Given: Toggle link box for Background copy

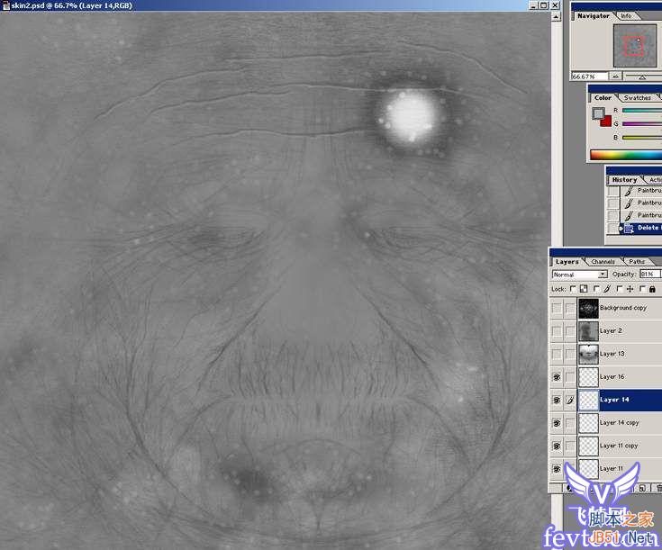Looking at the screenshot, I should (570, 308).
